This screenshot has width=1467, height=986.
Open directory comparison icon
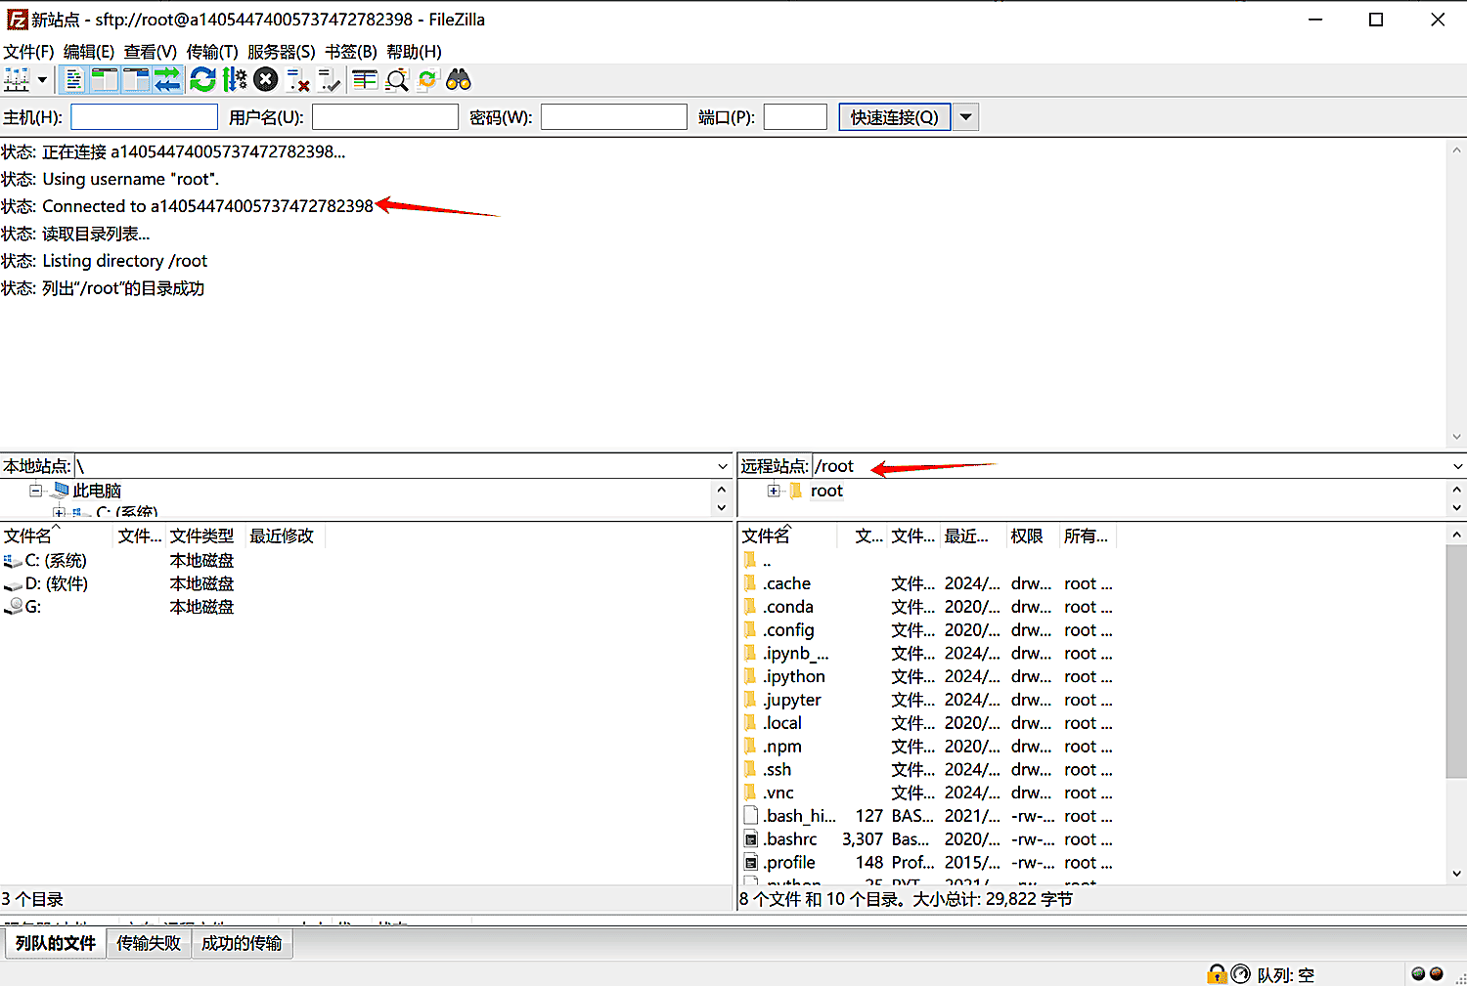click(x=365, y=80)
